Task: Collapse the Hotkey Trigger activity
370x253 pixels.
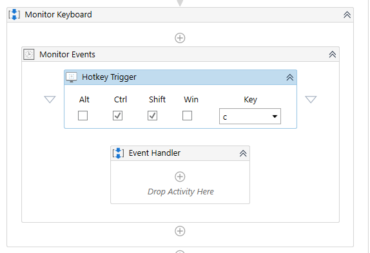Action: pyautogui.click(x=290, y=77)
